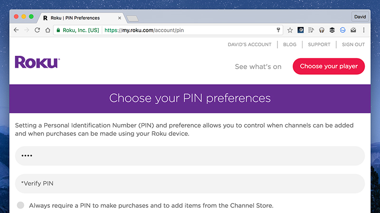The width and height of the screenshot is (380, 213).
Task: View Roku, Inc. secure site information
Action: click(78, 30)
